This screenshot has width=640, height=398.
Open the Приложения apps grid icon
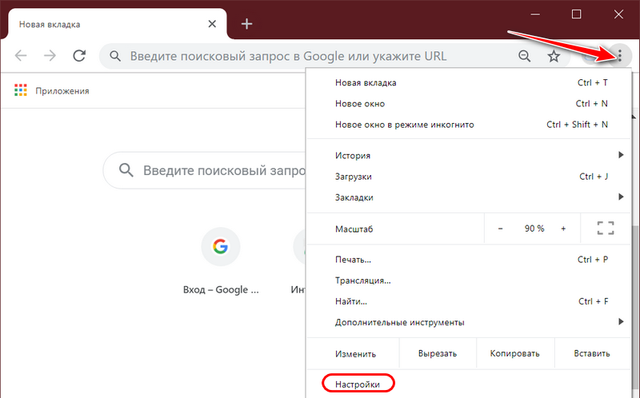point(21,90)
